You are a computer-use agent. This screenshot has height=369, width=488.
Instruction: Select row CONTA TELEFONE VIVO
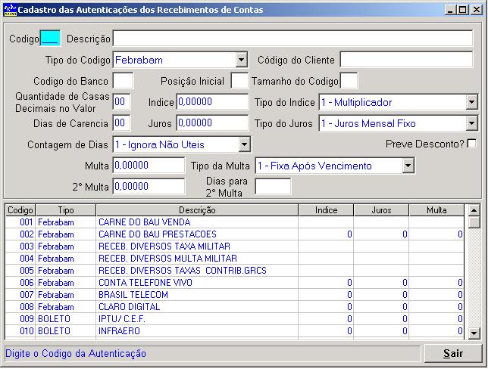[235, 283]
